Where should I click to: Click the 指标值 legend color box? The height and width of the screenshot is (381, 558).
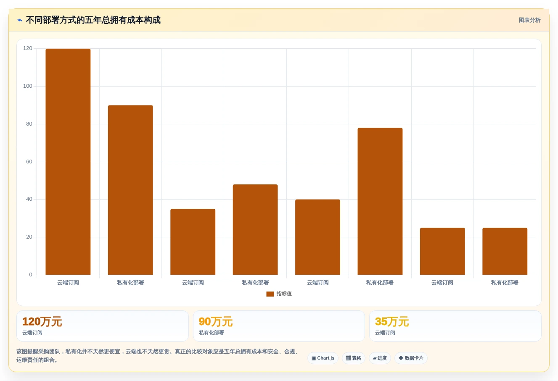[x=270, y=294]
